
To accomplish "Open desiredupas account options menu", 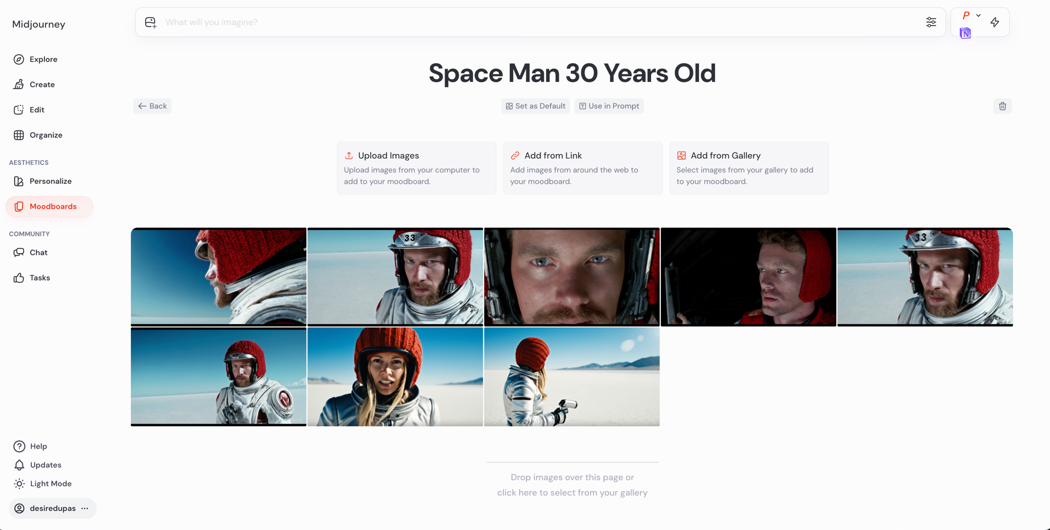I will point(85,509).
